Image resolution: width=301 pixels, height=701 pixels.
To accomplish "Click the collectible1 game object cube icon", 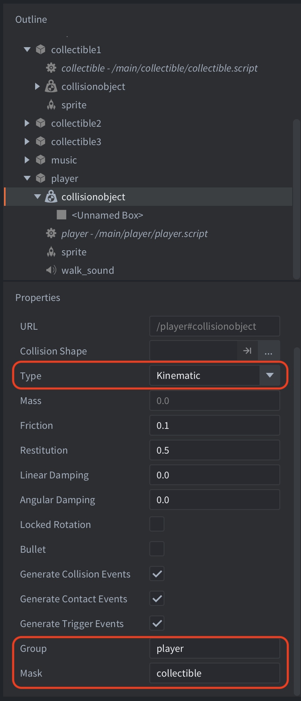I will pyautogui.click(x=41, y=50).
